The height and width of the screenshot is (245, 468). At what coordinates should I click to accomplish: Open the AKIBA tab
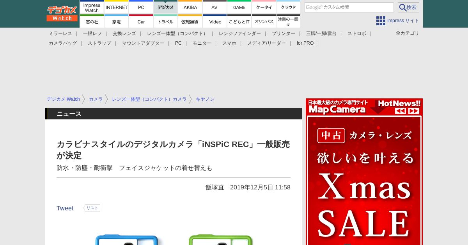190,7
